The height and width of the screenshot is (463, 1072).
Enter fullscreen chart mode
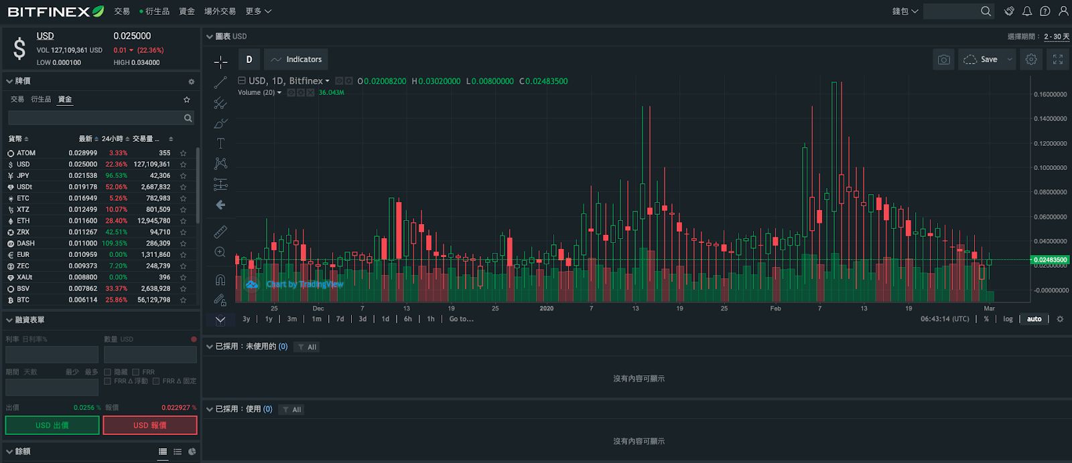[1058, 60]
